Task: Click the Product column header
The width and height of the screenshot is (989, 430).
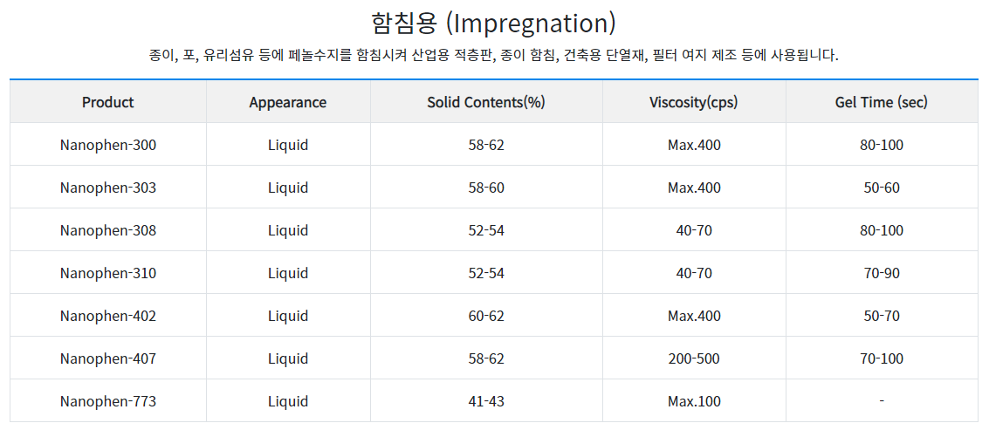Action: (x=108, y=102)
